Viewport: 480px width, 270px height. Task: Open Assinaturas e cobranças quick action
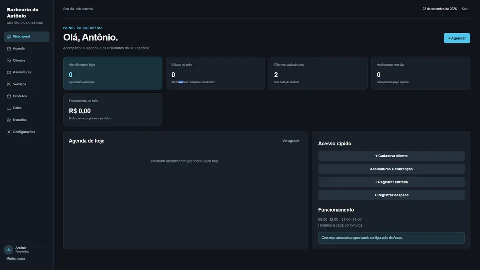(391, 169)
